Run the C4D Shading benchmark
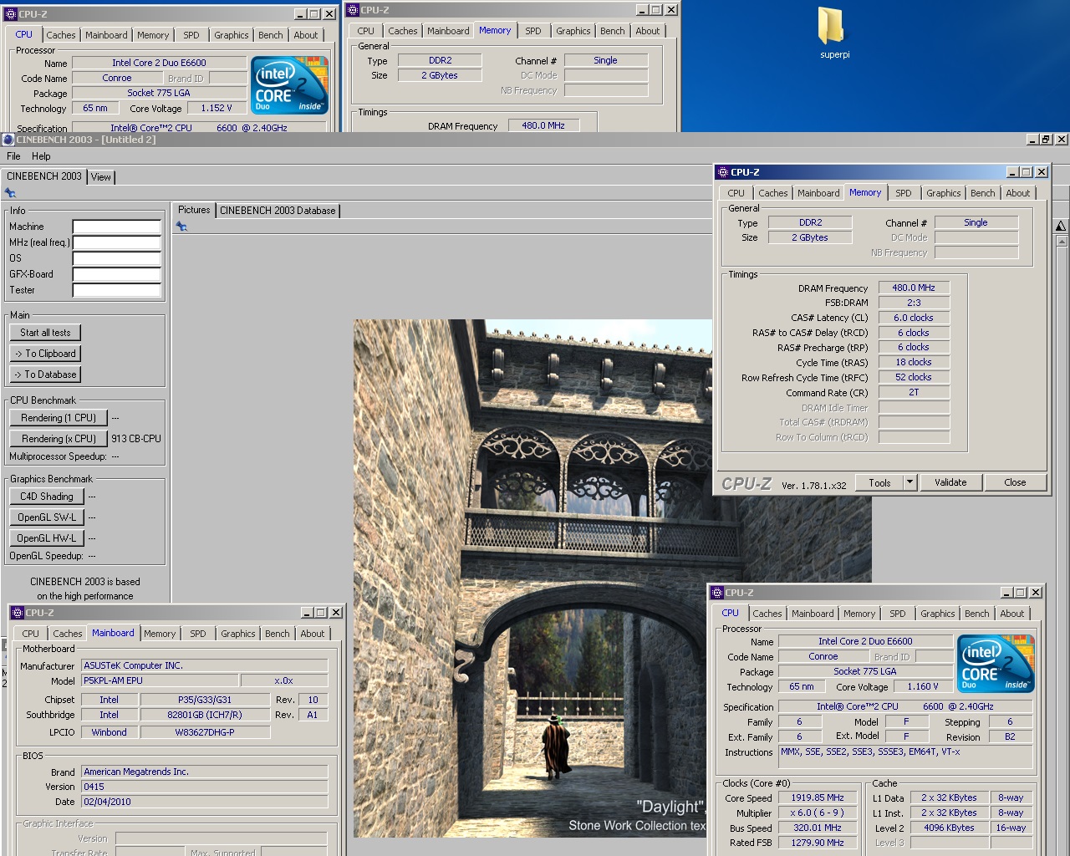Viewport: 1070px width, 856px height. 47,497
